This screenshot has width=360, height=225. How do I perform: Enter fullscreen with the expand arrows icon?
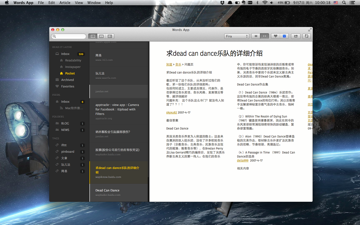(310, 30)
